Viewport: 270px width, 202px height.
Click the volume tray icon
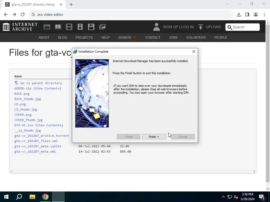[x=236, y=197]
